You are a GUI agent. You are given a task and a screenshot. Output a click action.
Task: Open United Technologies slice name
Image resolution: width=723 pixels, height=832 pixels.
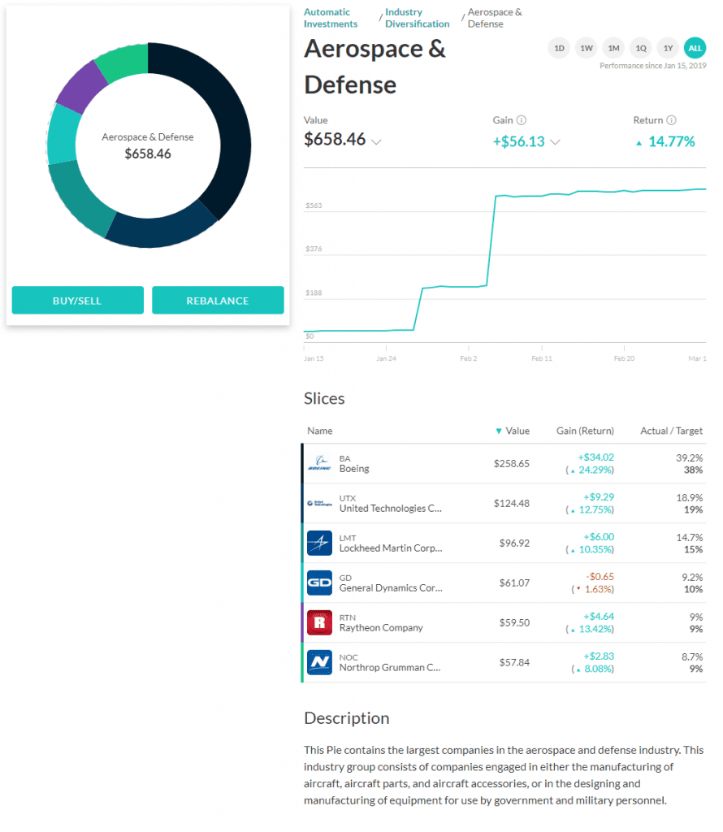tap(391, 509)
